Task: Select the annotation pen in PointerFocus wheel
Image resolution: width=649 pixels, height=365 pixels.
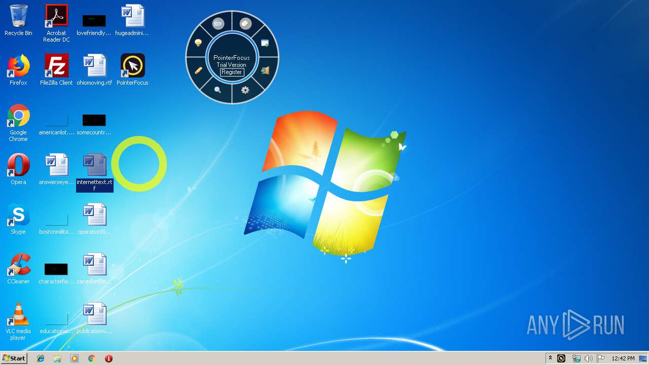Action: point(198,70)
